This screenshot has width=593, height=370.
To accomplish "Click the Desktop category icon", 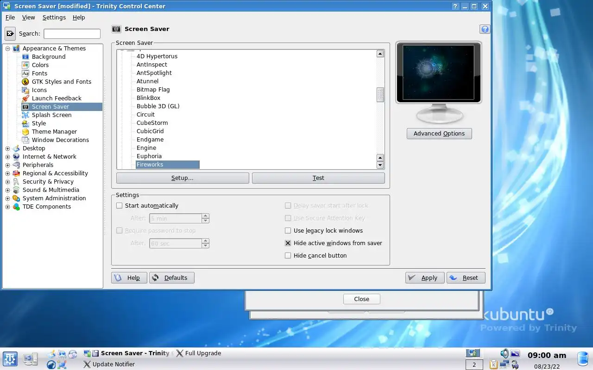I will point(16,148).
